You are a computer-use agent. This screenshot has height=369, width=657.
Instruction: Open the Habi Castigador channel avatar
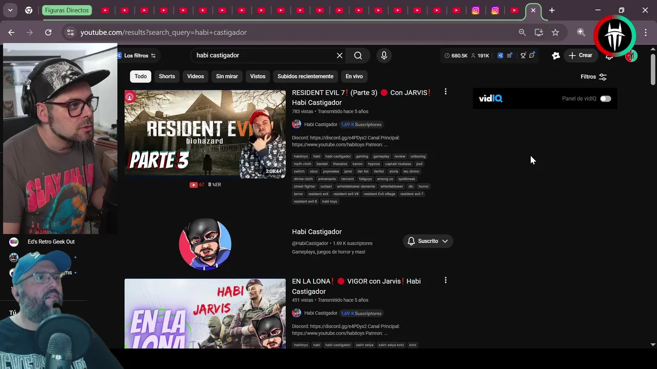point(205,244)
